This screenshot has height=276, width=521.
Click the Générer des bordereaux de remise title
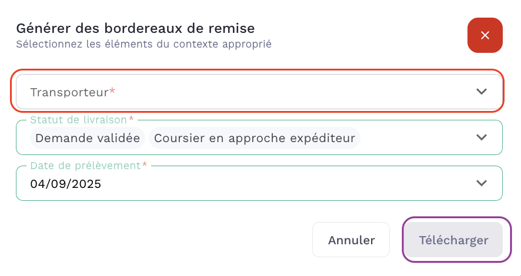[x=135, y=28]
